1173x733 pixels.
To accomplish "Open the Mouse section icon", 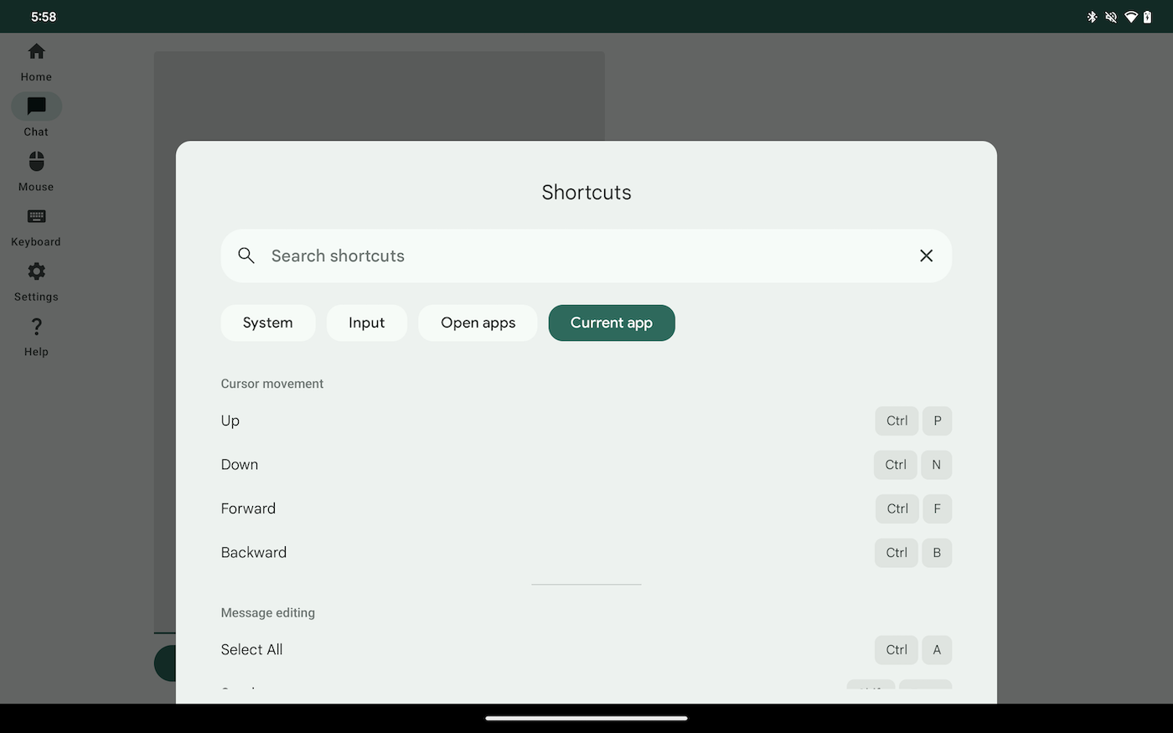I will click(x=36, y=162).
